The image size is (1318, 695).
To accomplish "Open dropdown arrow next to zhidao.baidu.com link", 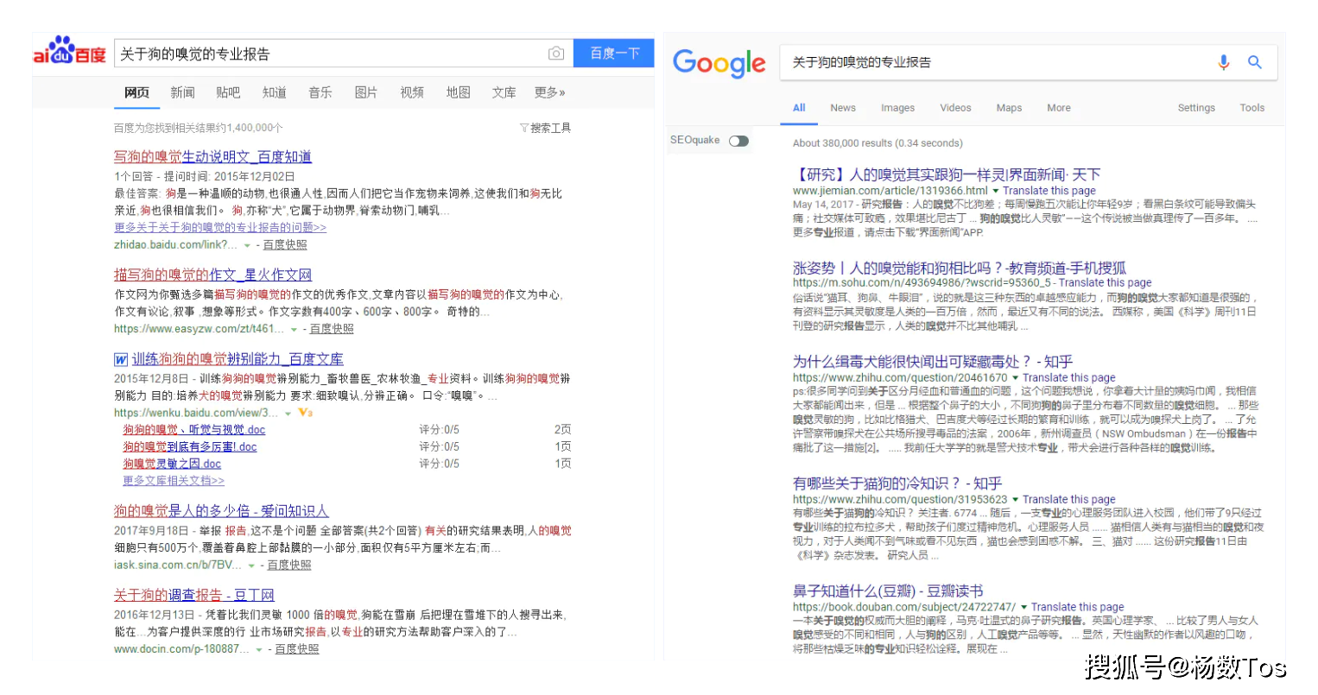I will [247, 245].
